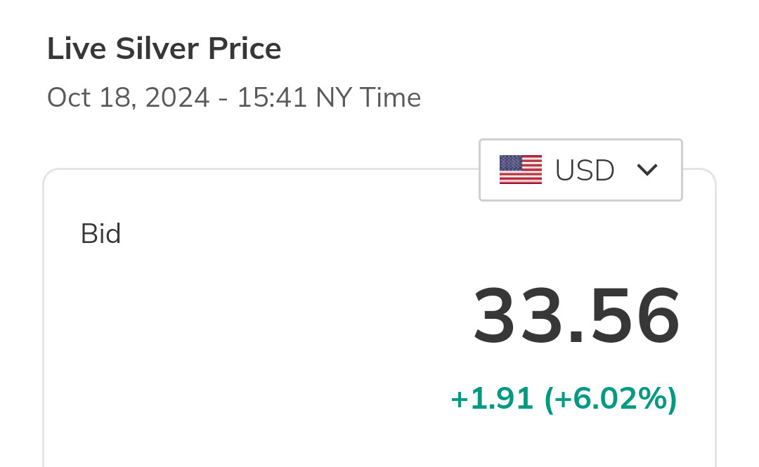Click the hyphen between the date and time

tap(223, 99)
